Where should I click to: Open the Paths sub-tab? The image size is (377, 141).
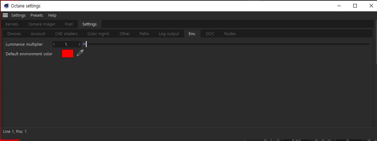(144, 34)
